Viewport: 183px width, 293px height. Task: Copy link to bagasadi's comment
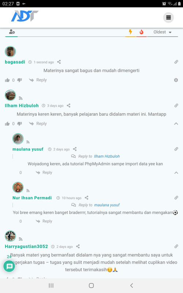click(176, 62)
